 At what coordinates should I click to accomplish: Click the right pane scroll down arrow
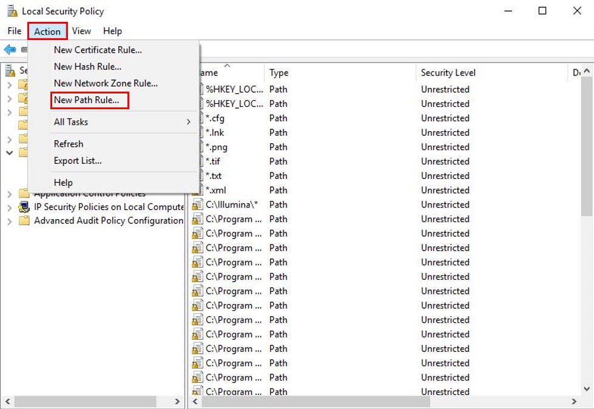[587, 388]
